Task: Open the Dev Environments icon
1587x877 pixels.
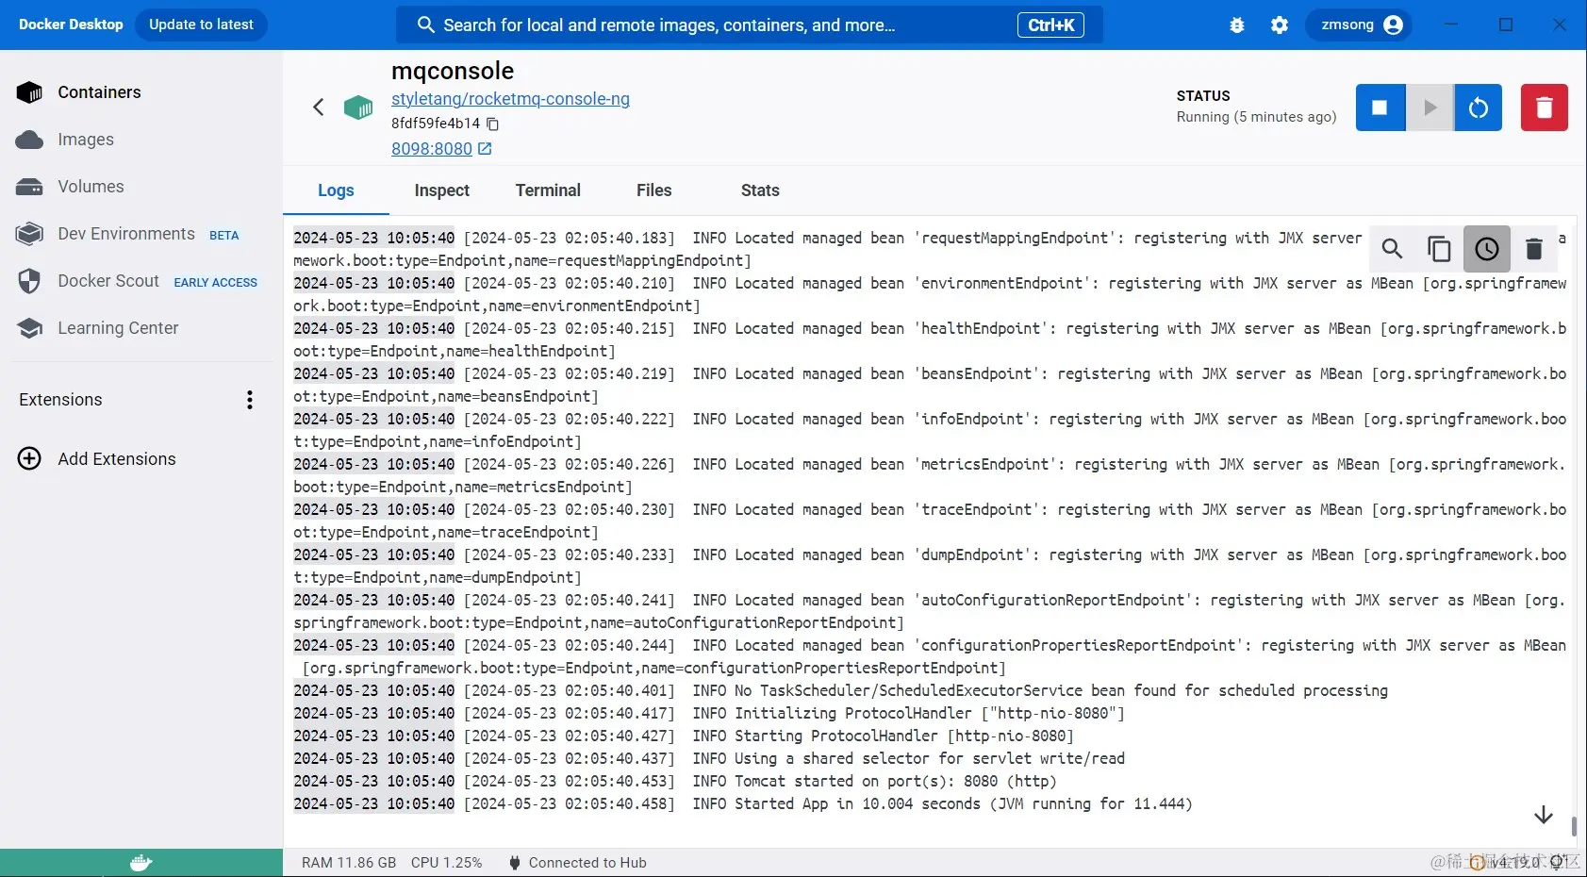Action: pyautogui.click(x=29, y=234)
